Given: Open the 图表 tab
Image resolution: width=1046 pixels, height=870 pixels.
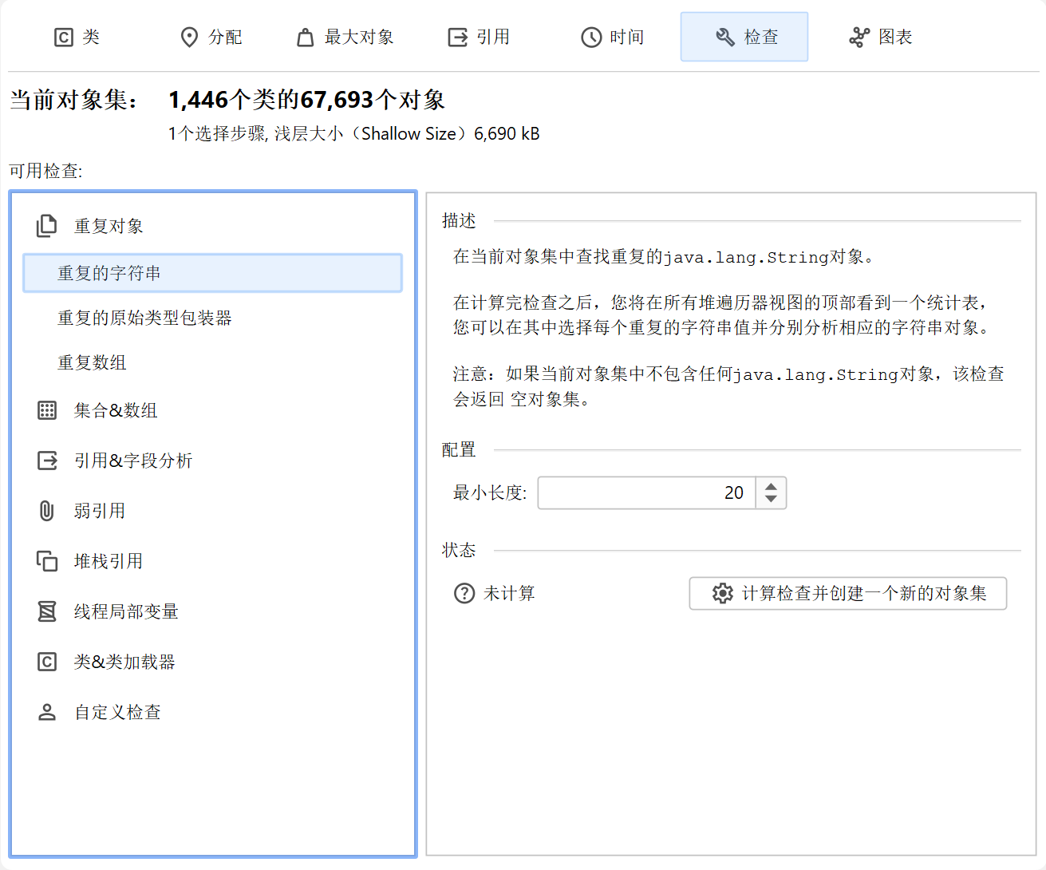Looking at the screenshot, I should pyautogui.click(x=881, y=37).
